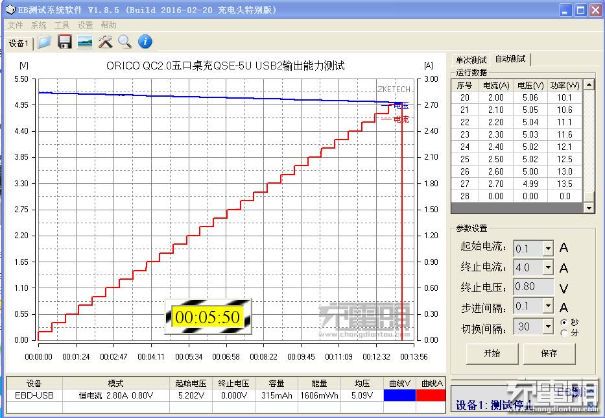
Task: Click the 00:05:50 timer display
Action: pyautogui.click(x=208, y=317)
